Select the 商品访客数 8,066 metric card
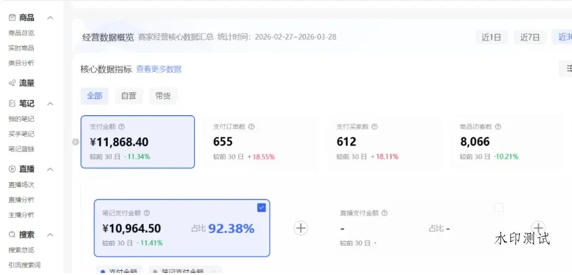Screen dimensions: 572x275 point(507,142)
